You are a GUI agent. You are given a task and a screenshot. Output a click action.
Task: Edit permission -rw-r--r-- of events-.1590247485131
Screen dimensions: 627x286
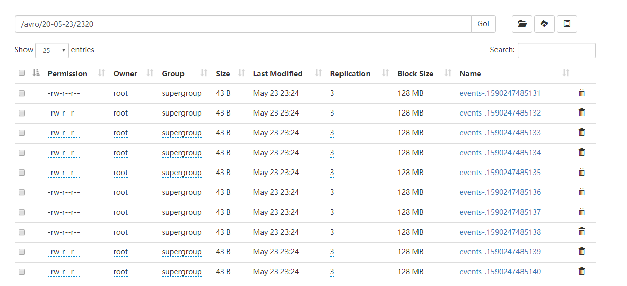click(64, 93)
